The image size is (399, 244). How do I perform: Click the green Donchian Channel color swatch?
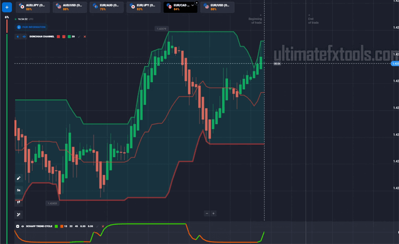click(69, 36)
